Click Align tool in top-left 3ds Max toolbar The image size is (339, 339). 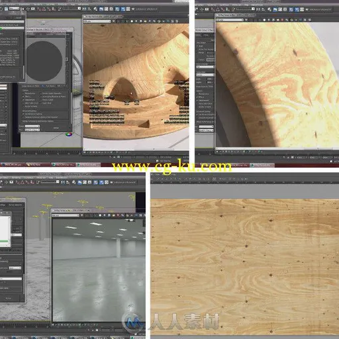[89, 9]
